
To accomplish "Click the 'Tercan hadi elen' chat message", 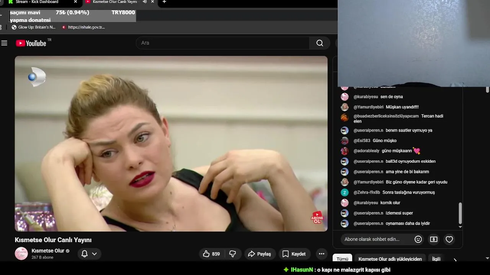I will click(398, 119).
